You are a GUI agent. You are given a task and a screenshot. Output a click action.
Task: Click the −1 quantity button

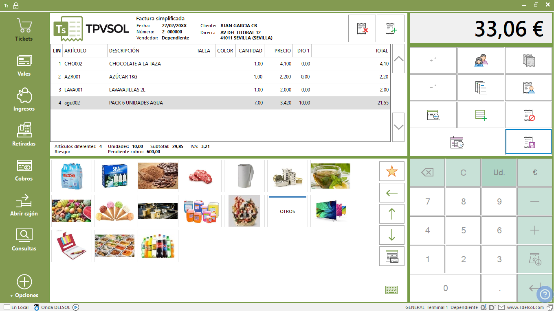click(433, 88)
